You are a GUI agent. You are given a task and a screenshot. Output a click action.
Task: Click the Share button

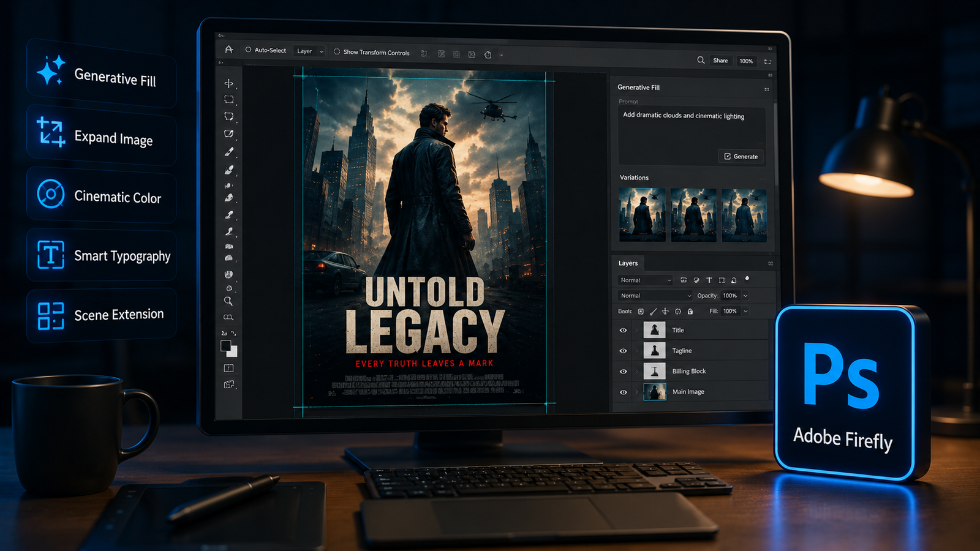pyautogui.click(x=720, y=61)
